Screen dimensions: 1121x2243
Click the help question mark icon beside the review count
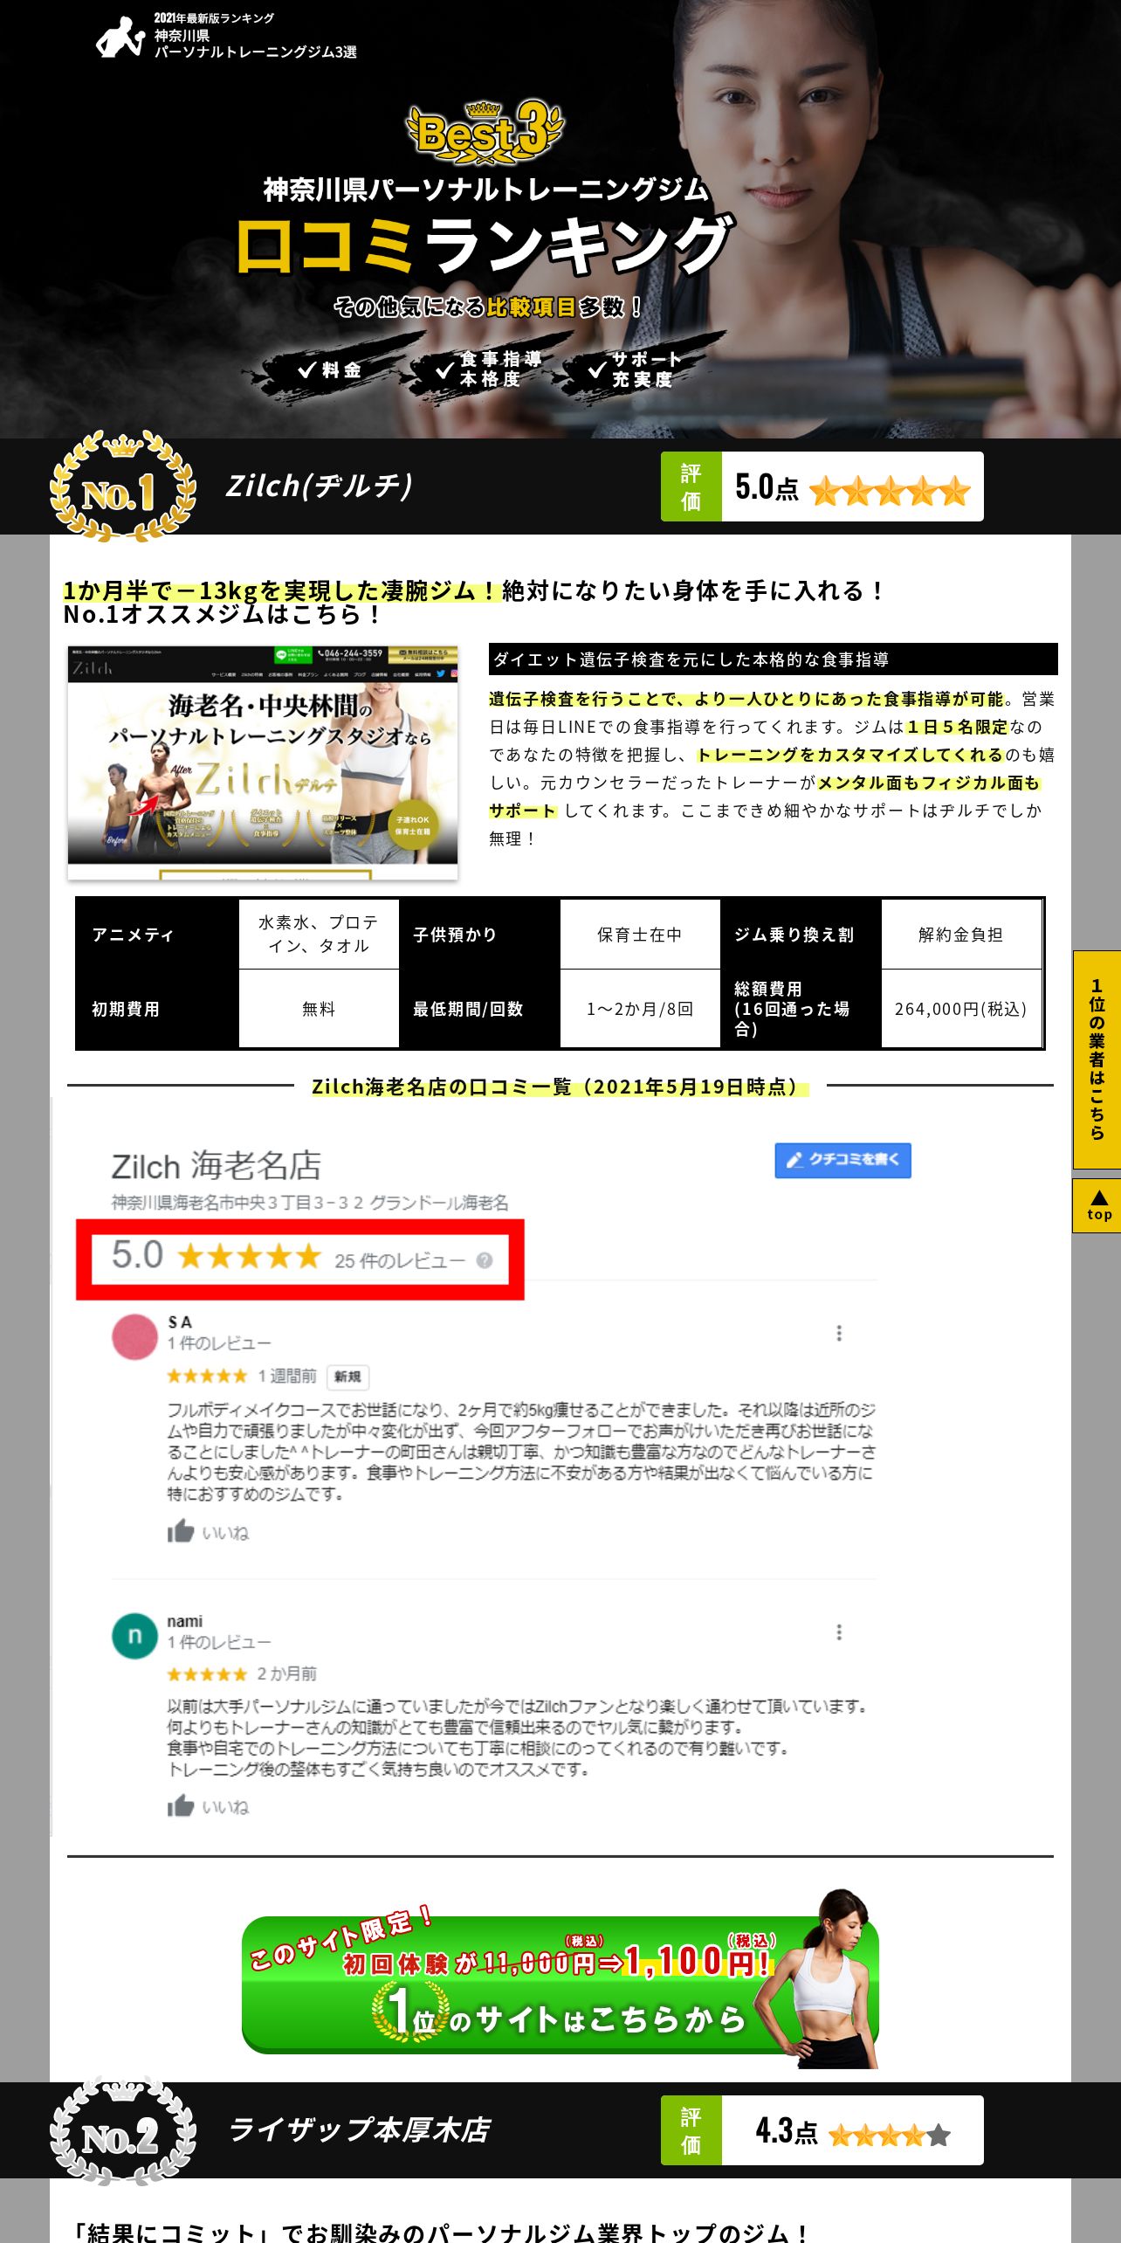[485, 1260]
